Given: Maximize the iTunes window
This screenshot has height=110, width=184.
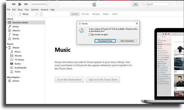Looking at the screenshot, I should coord(177,2).
